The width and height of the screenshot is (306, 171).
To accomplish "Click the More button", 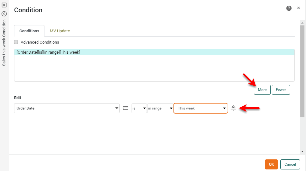I will point(262,90).
